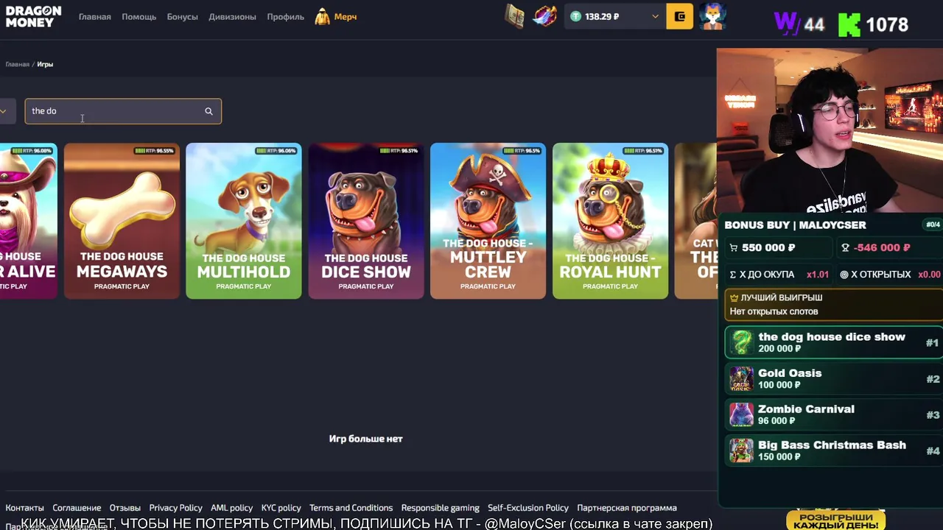Click the purple winged rocket icon
The width and height of the screenshot is (943, 530).
pos(545,16)
